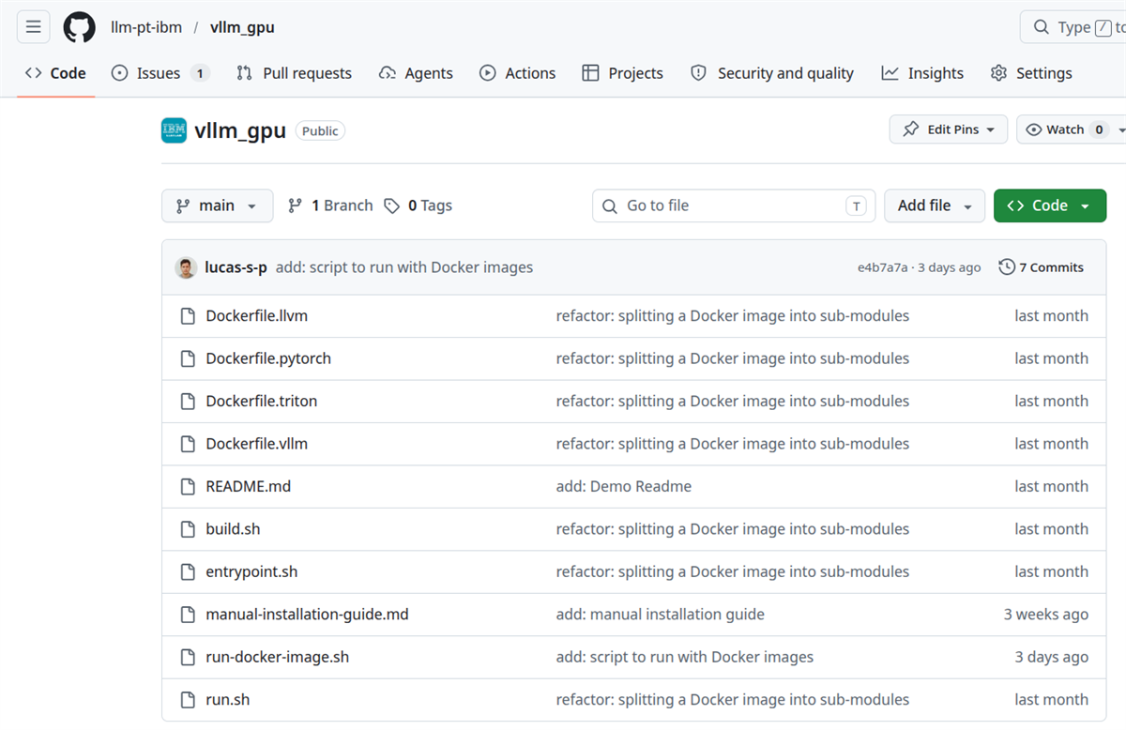This screenshot has height=730, width=1126.
Task: Open the repository Settings tab
Action: [1031, 73]
